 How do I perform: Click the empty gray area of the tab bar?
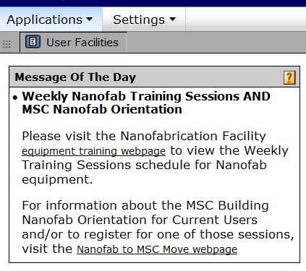(216, 42)
